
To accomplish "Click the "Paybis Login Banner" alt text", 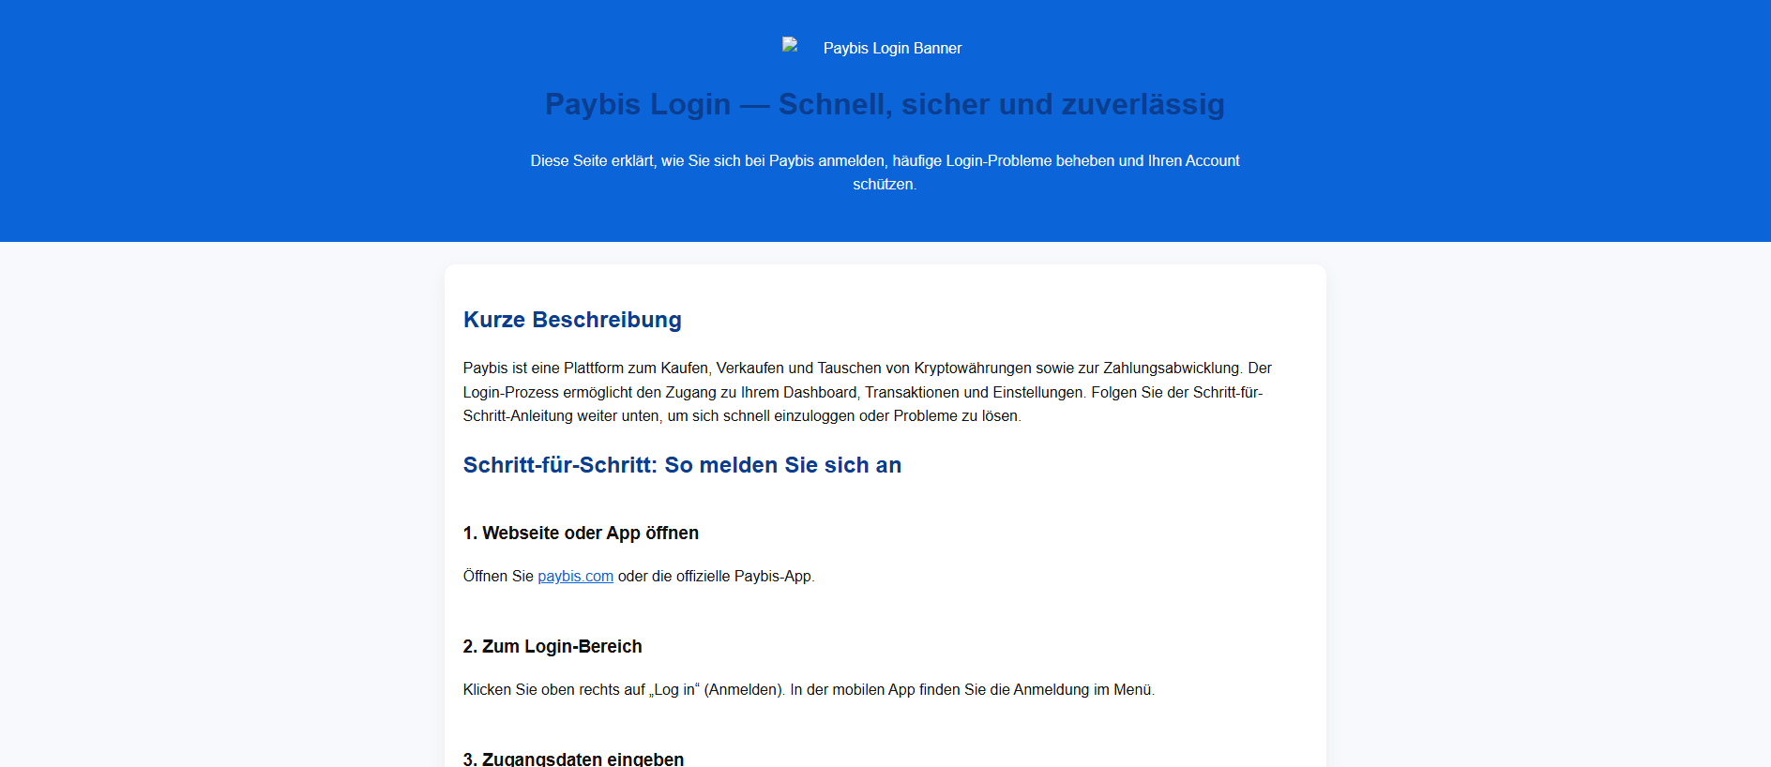I will [x=892, y=48].
